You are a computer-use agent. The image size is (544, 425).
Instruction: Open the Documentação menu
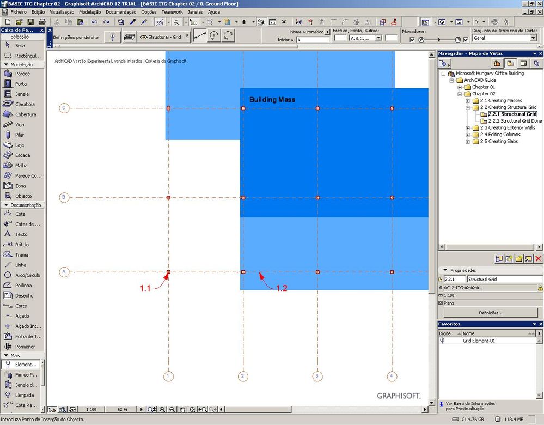tap(121, 12)
